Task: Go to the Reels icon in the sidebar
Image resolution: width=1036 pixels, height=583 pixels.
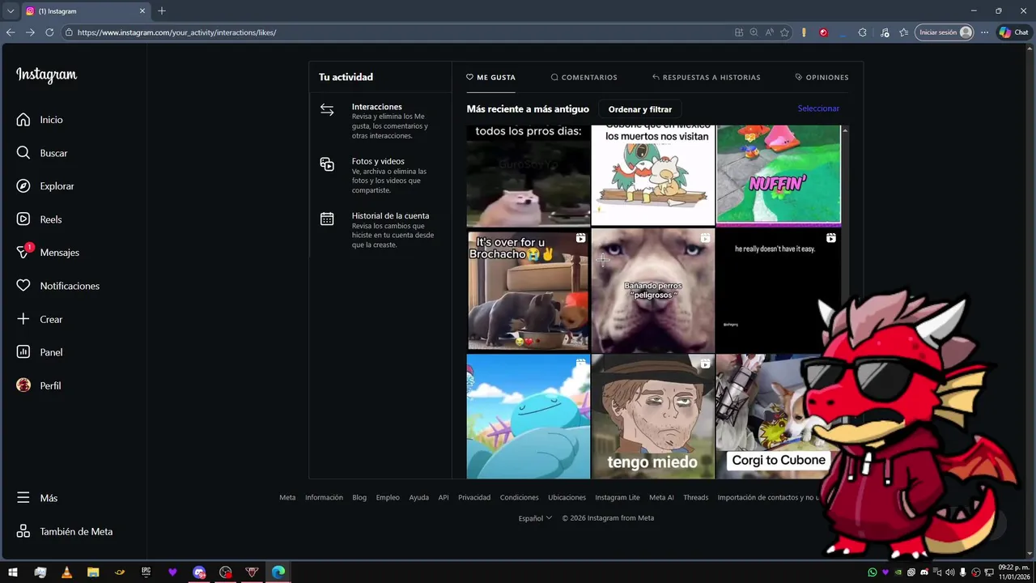Action: pyautogui.click(x=23, y=219)
